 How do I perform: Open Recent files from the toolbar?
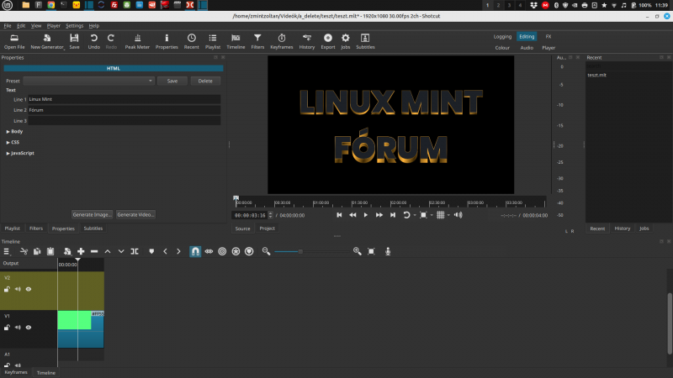tap(192, 41)
